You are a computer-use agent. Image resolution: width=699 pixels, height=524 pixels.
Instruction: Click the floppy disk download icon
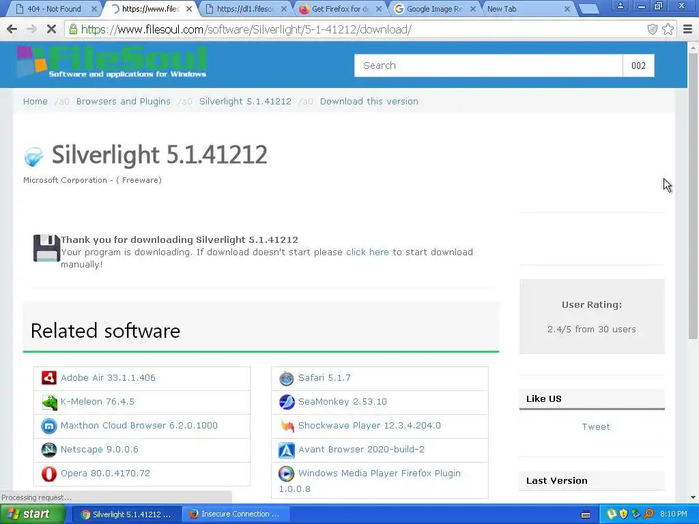(x=46, y=248)
